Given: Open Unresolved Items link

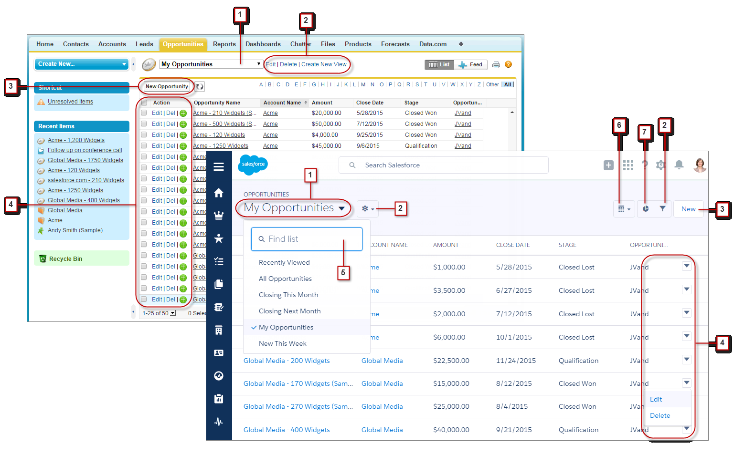Looking at the screenshot, I should click(70, 102).
